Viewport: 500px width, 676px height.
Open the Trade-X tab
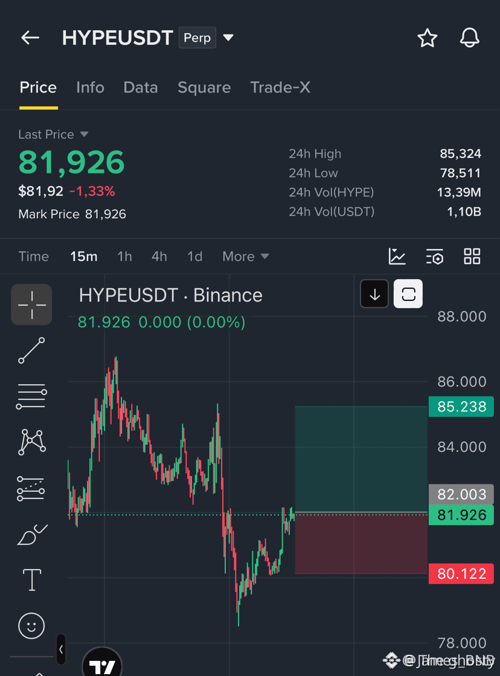click(280, 88)
